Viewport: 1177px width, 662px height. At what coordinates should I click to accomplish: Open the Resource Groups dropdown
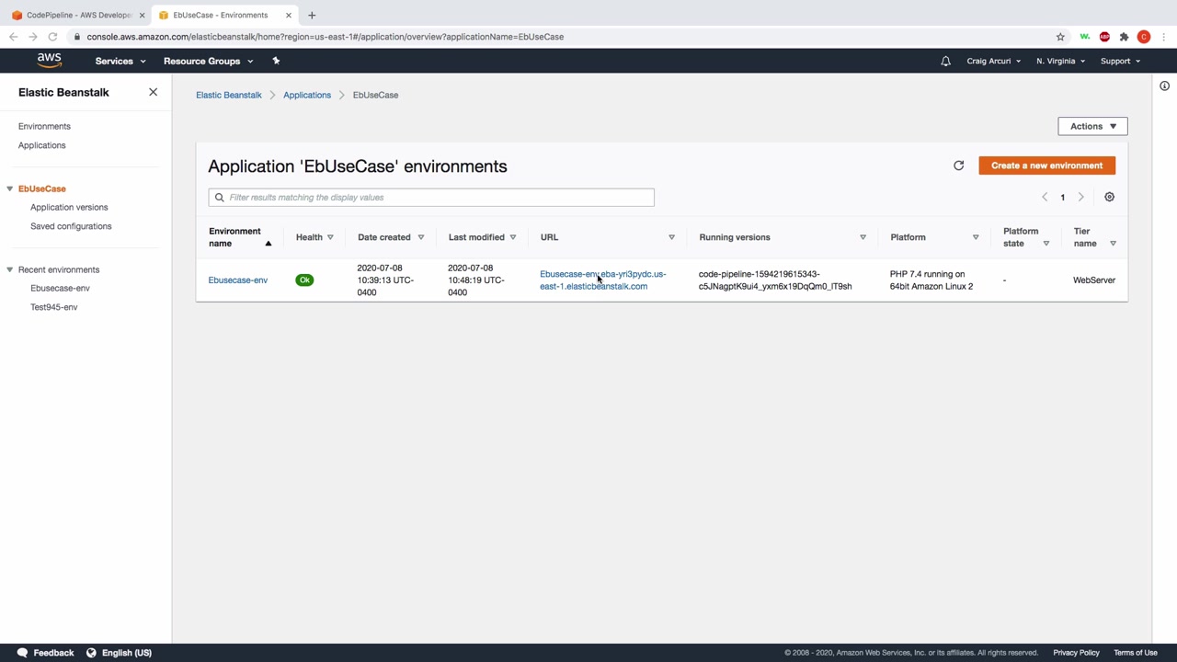tap(208, 62)
